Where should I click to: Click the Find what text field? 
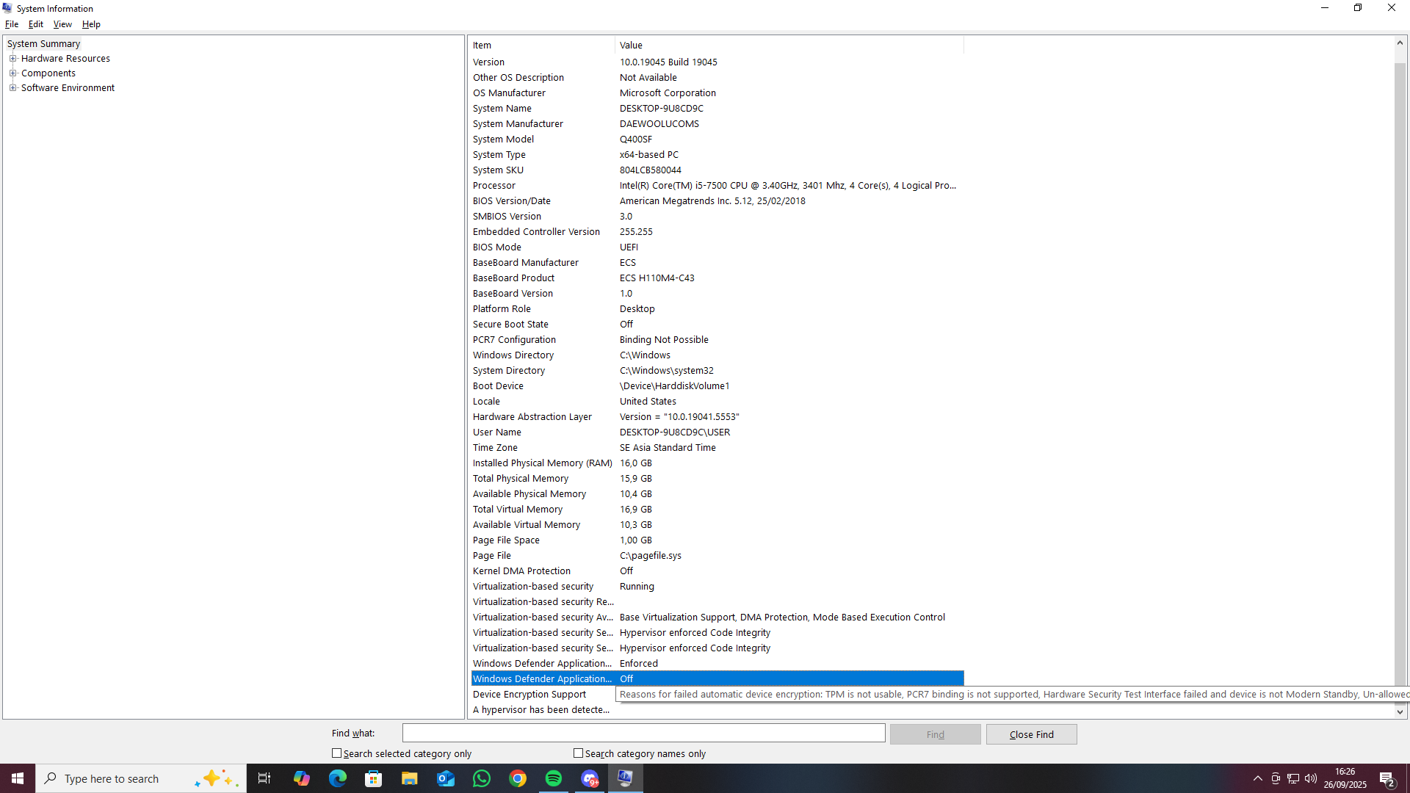tap(643, 733)
